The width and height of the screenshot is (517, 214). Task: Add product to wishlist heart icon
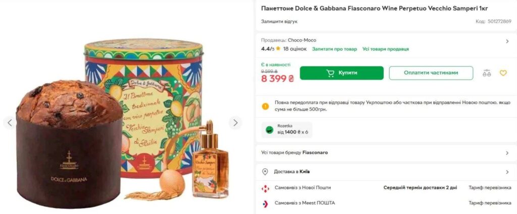(503, 73)
